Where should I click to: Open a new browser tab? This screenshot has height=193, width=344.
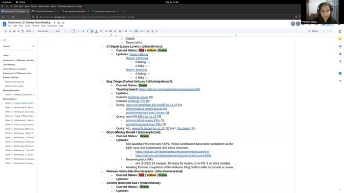[123, 11]
